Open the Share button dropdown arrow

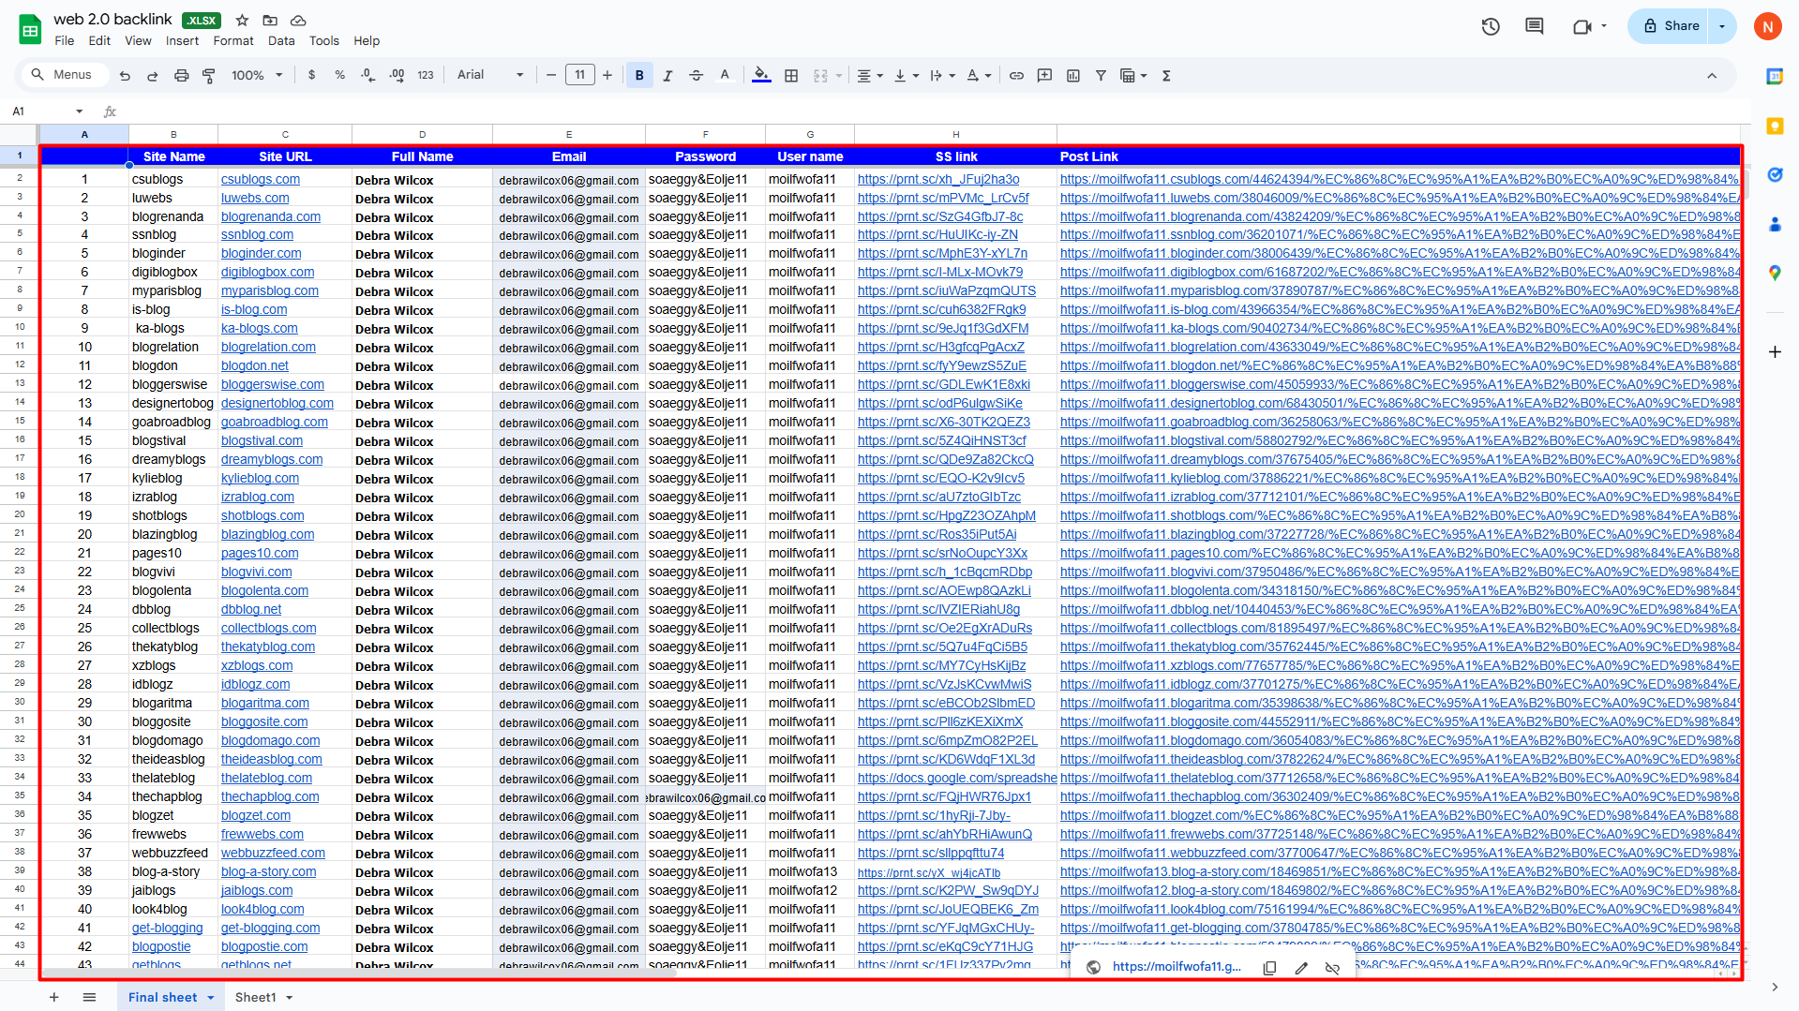point(1722,25)
